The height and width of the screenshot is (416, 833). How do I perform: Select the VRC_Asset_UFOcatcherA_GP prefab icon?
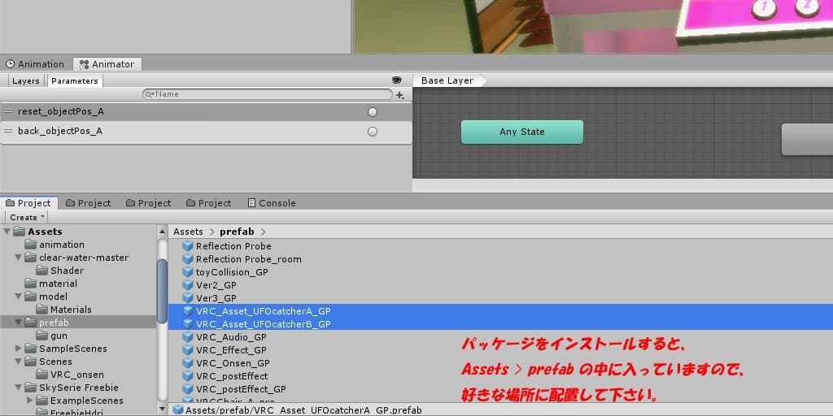(x=188, y=311)
